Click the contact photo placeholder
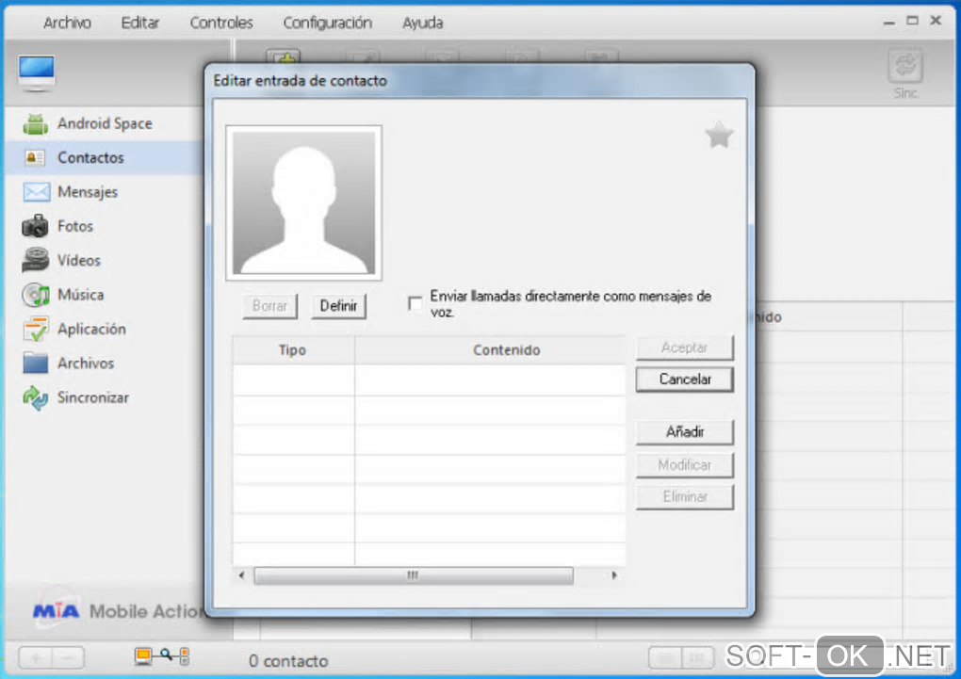Image resolution: width=961 pixels, height=679 pixels. (x=304, y=202)
